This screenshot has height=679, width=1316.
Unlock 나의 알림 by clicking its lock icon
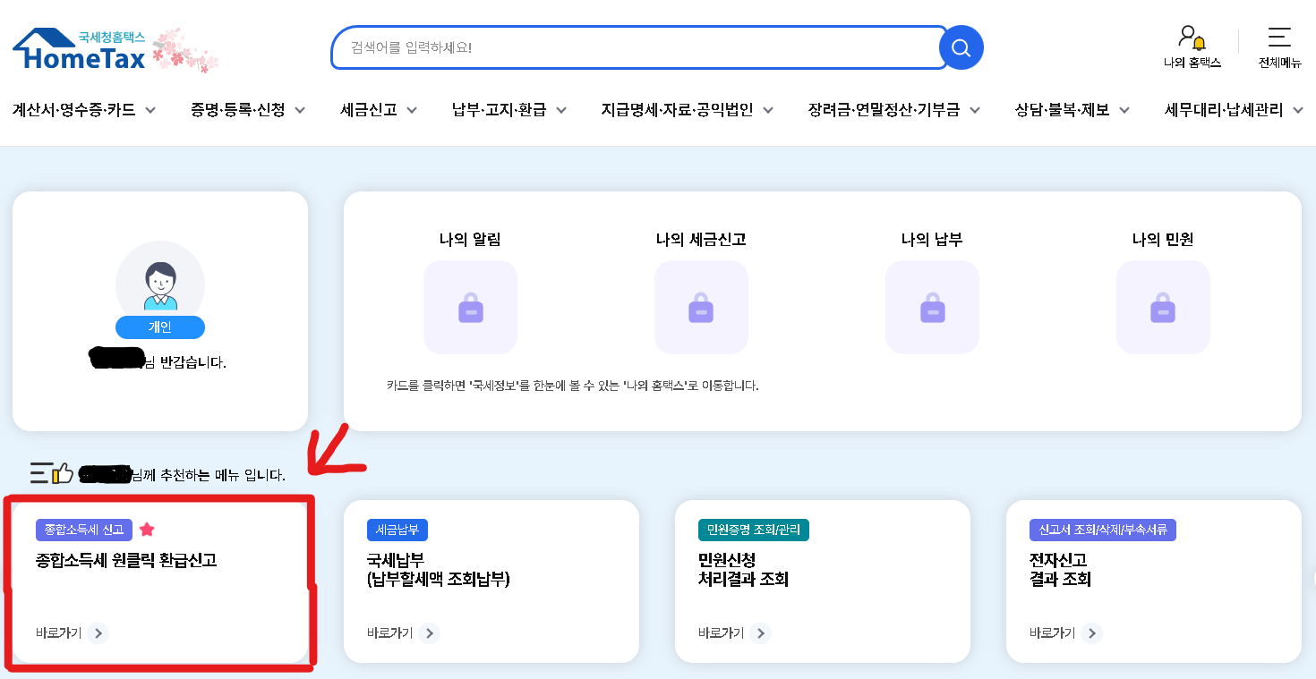[x=470, y=307]
